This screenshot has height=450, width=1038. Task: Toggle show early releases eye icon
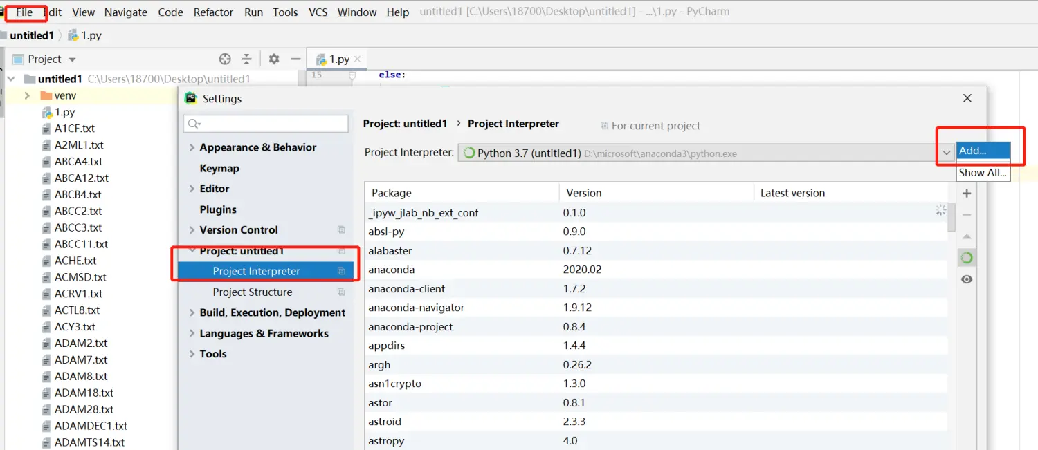tap(967, 279)
